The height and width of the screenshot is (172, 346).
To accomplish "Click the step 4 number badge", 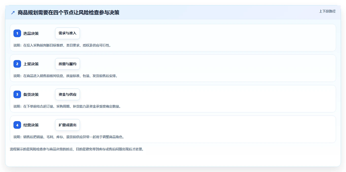I will coord(17,125).
